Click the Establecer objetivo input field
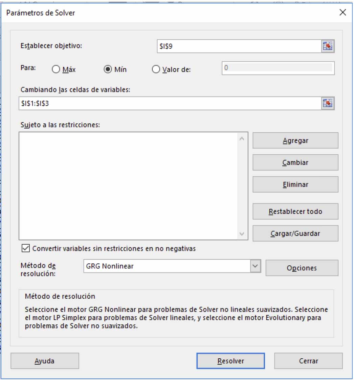Screen dimensions: 354x380 pos(239,46)
